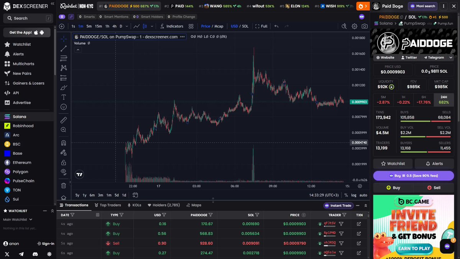The height and width of the screenshot is (259, 460).
Task: Set the chart interval to 5m
Action: pyautogui.click(x=89, y=26)
